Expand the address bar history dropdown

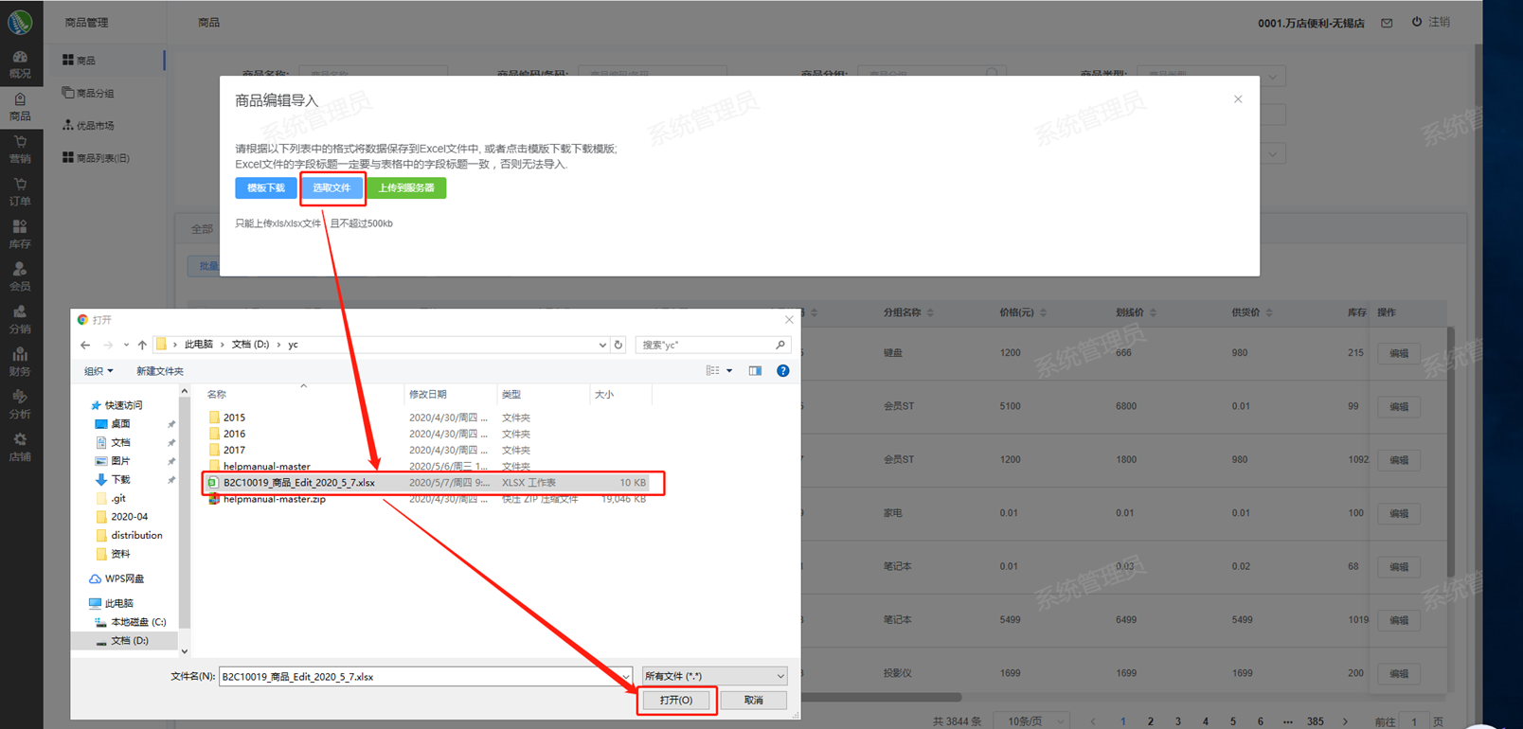[x=602, y=345]
